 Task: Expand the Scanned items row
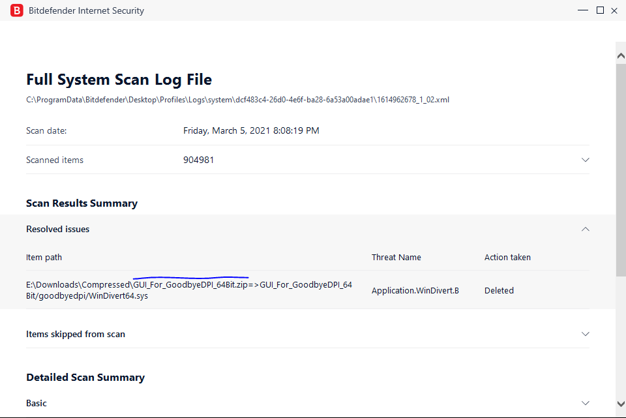[x=585, y=159]
